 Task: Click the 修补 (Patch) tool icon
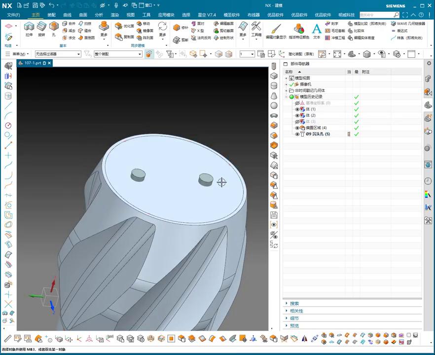(x=177, y=27)
